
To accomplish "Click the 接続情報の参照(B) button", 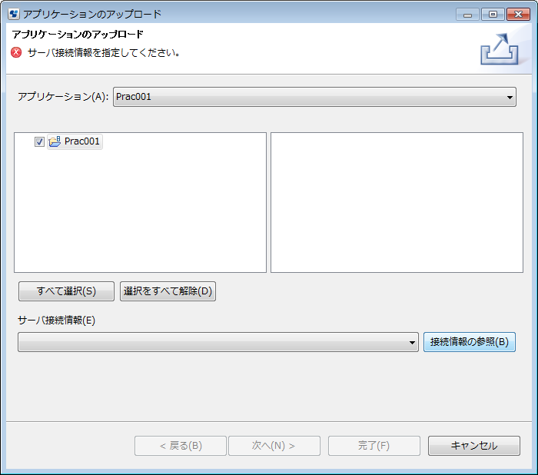I will (470, 342).
